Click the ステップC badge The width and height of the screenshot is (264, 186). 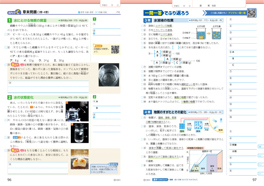point(15,12)
